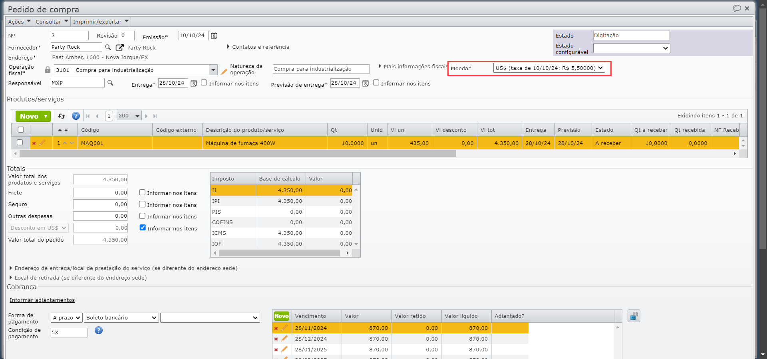Image resolution: width=767 pixels, height=359 pixels.
Task: Click the Emissão calendar icon
Action: pyautogui.click(x=214, y=36)
